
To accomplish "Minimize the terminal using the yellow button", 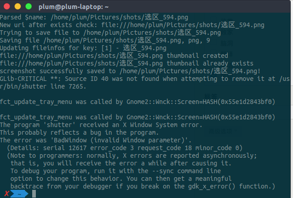I will (18, 7).
